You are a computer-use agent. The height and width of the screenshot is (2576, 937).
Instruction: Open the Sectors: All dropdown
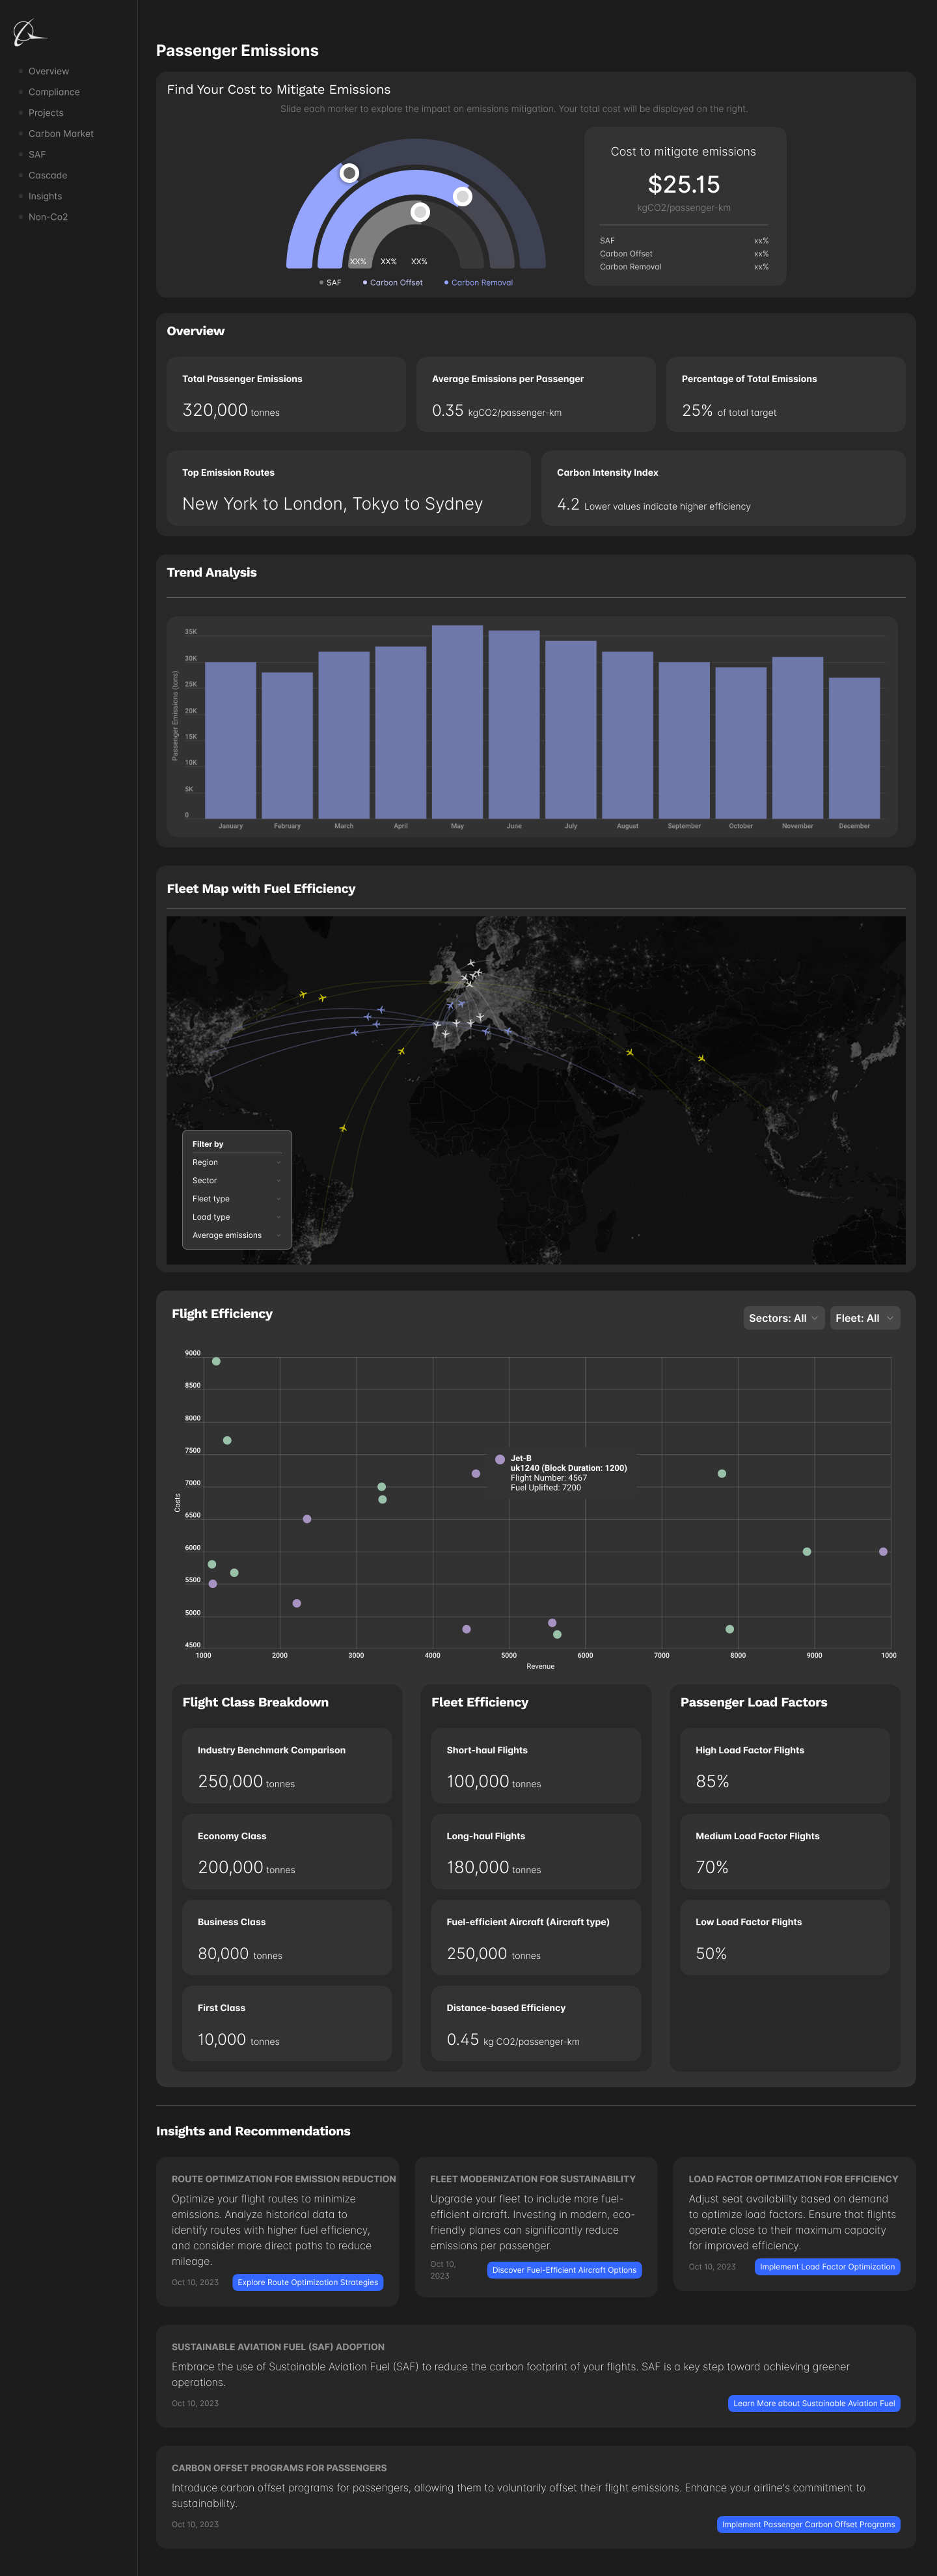(783, 1318)
